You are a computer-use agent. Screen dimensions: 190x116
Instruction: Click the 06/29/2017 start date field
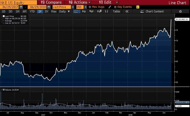point(9,7)
